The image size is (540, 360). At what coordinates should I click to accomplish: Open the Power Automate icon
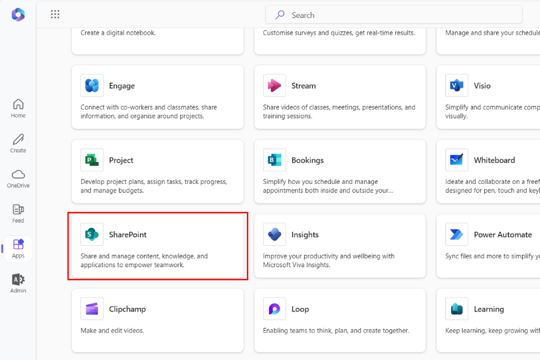[456, 235]
